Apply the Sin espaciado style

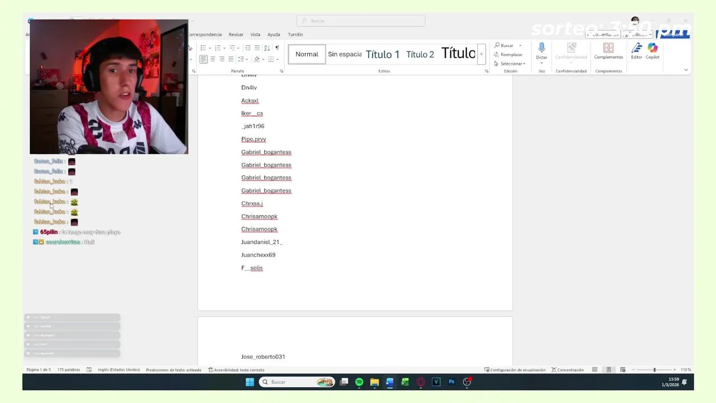click(345, 54)
